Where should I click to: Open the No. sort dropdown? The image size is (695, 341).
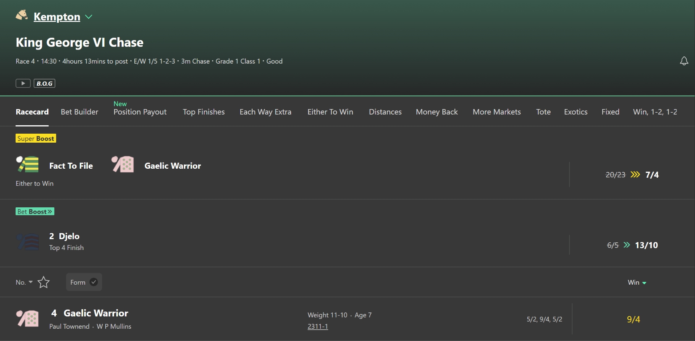[x=23, y=282]
